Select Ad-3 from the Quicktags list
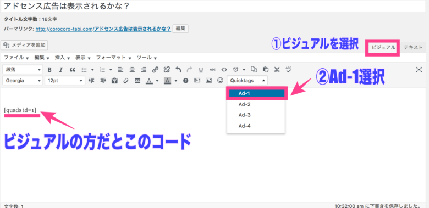429x208 pixels. click(256, 115)
